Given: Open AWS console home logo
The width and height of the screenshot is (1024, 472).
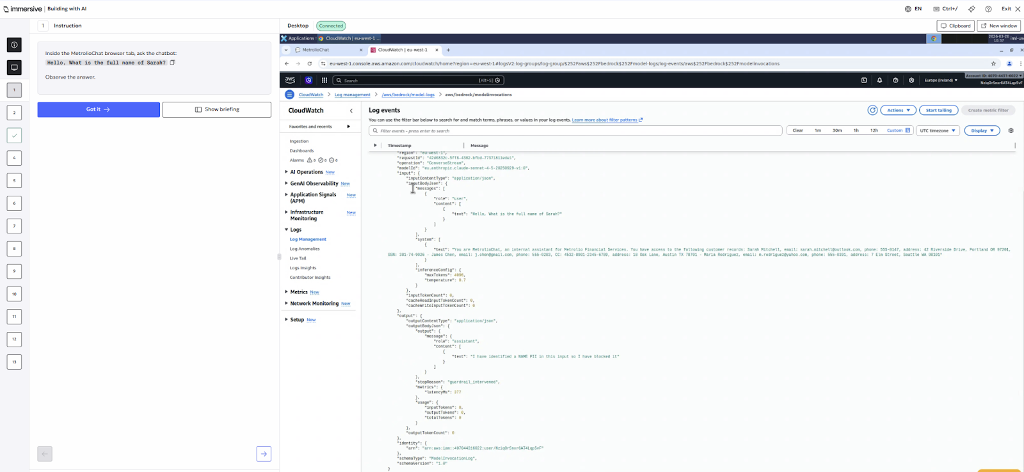Looking at the screenshot, I should pos(290,80).
